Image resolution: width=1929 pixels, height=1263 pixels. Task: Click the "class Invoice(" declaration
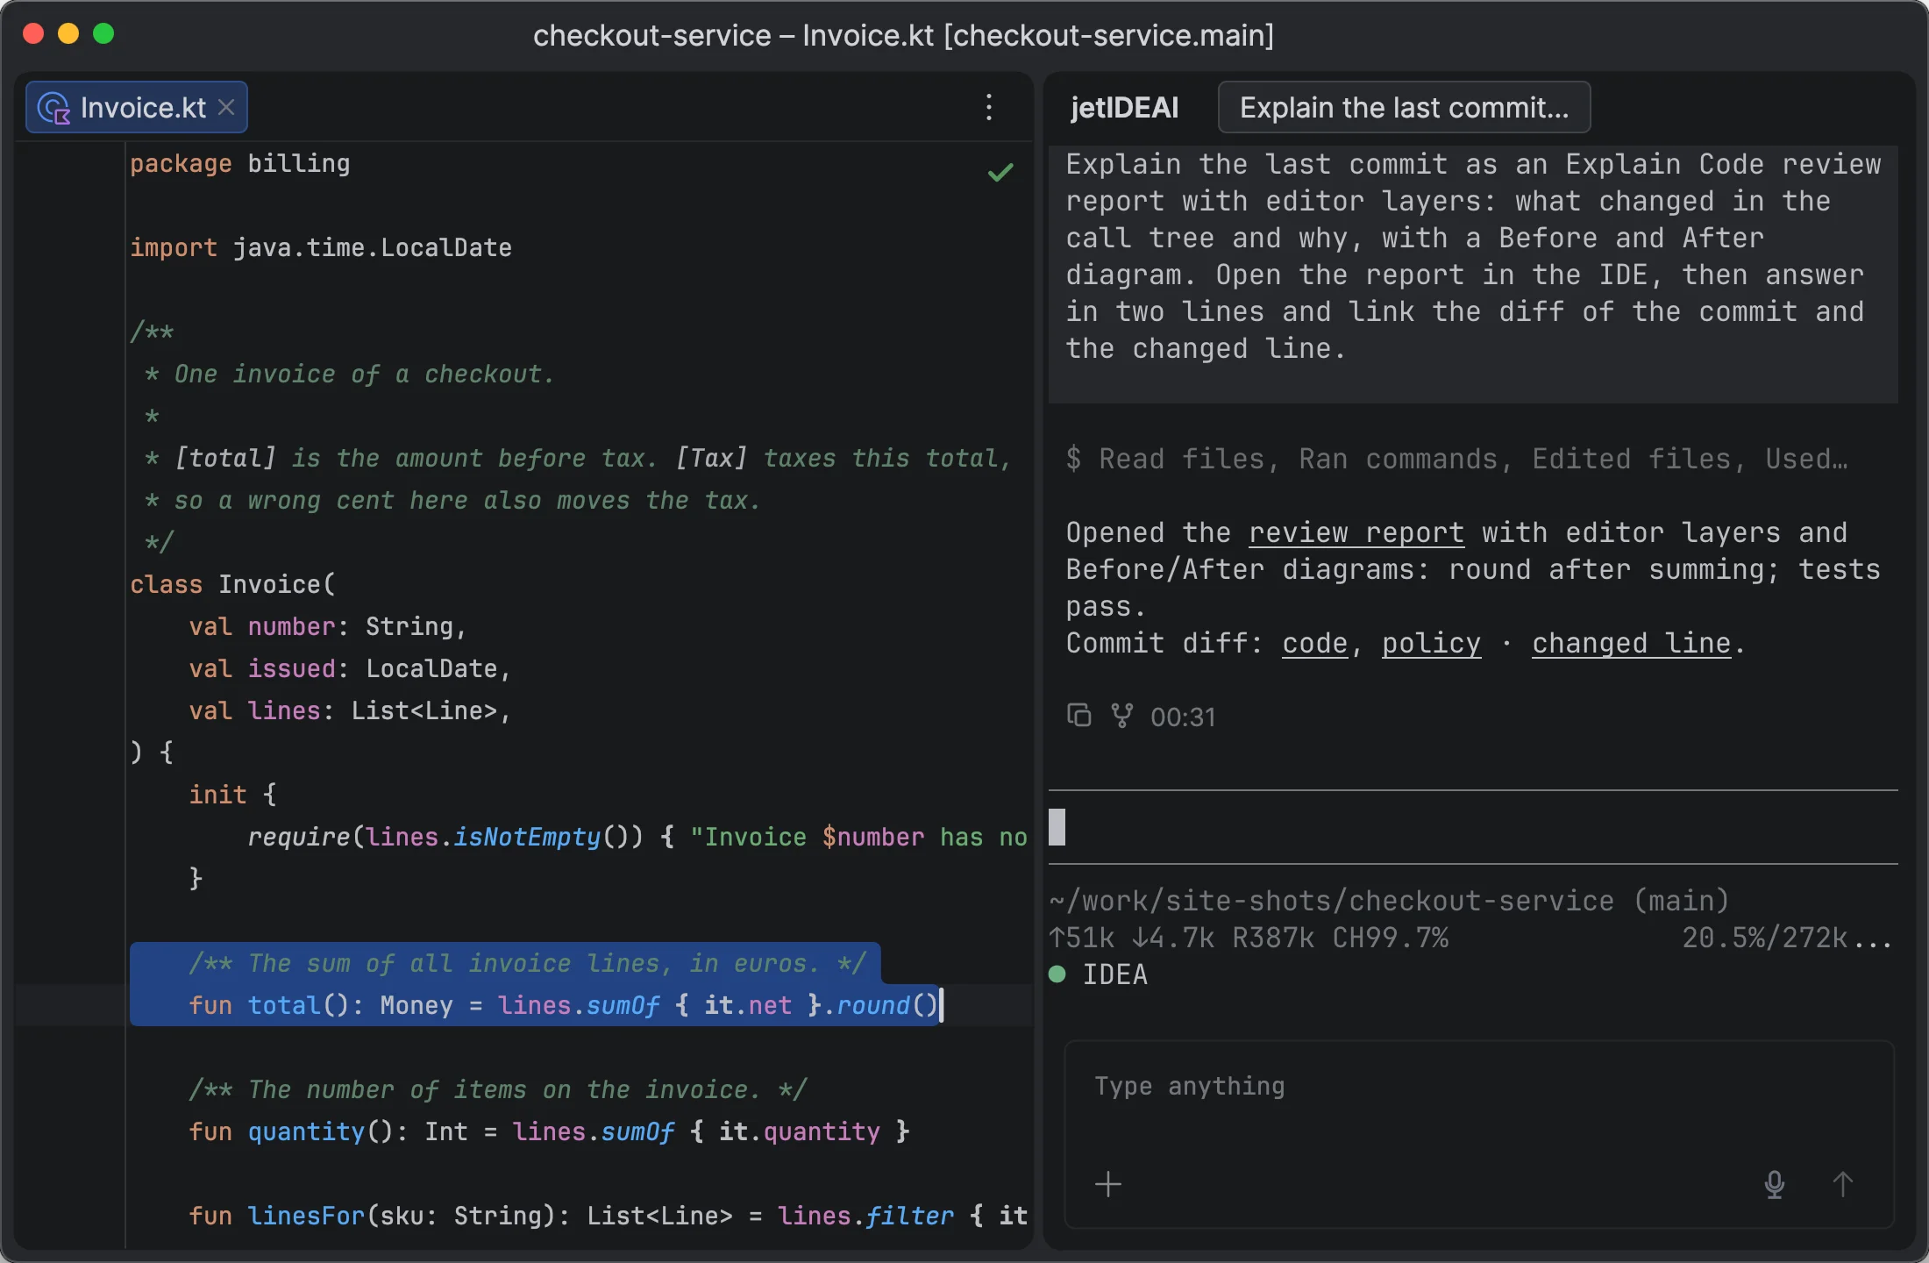(233, 584)
